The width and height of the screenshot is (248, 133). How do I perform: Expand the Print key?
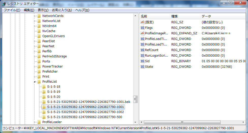point(35,76)
